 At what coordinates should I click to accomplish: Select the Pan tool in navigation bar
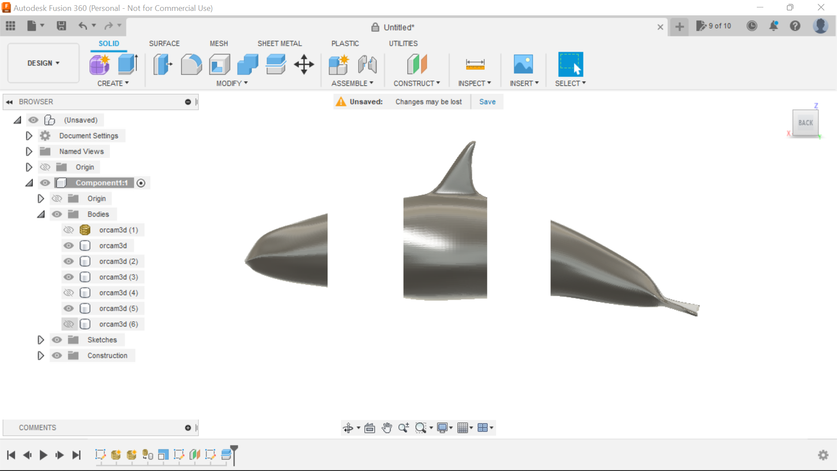[387, 428]
